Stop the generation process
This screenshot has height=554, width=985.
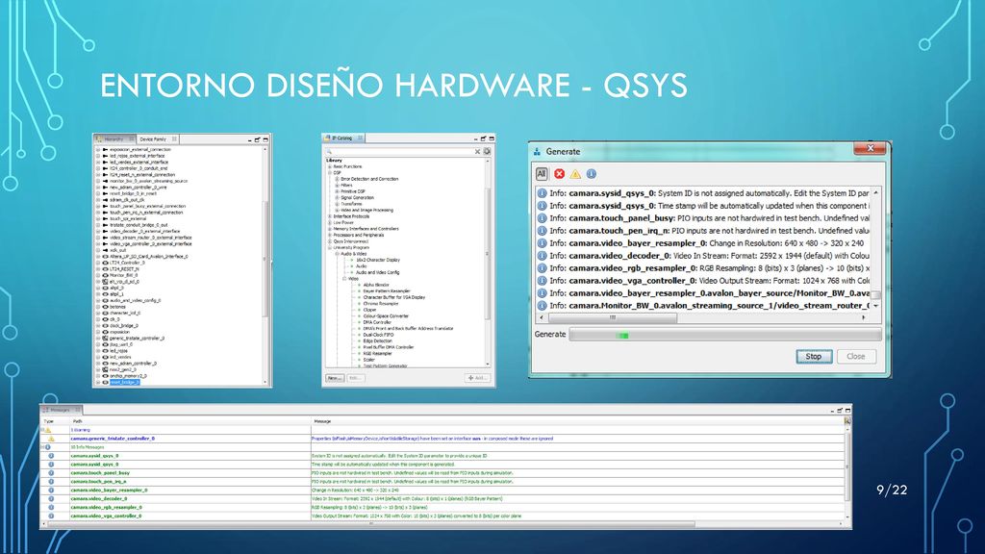[814, 356]
